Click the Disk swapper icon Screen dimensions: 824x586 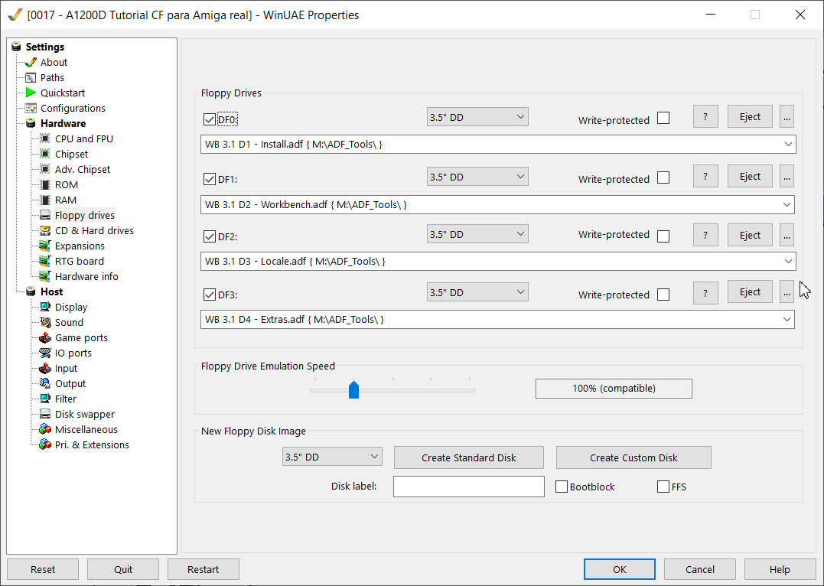coord(45,414)
